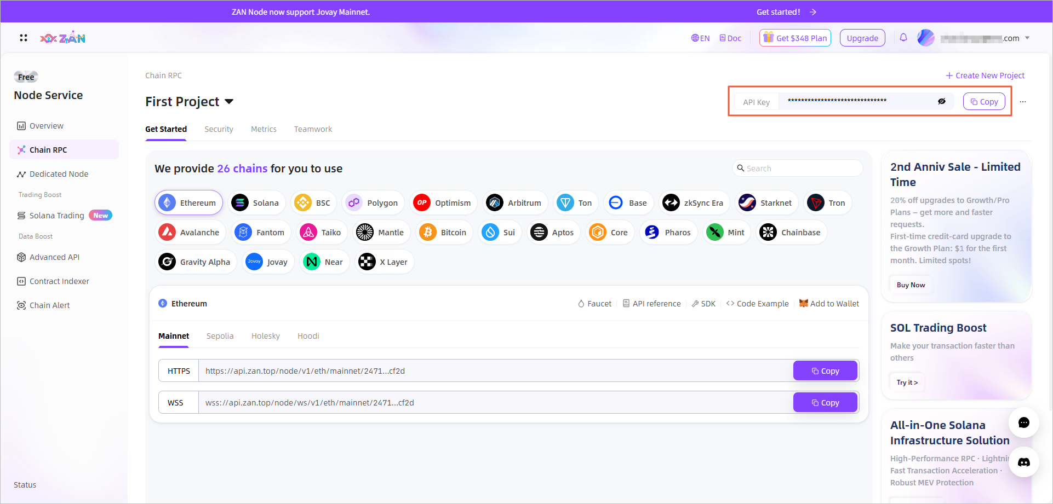
Task: Click the user avatar icon
Action: click(x=926, y=38)
